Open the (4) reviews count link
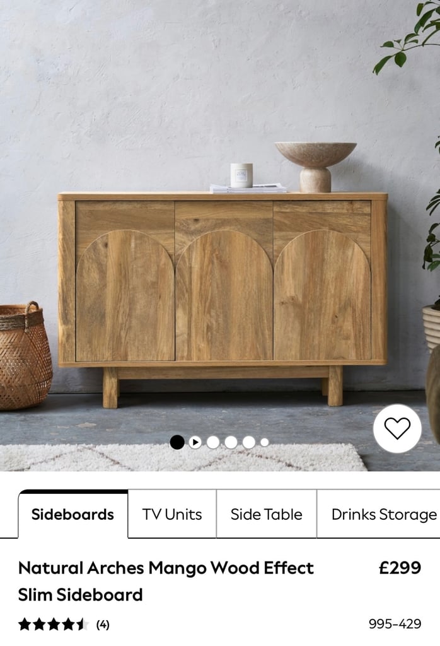 coord(103,625)
